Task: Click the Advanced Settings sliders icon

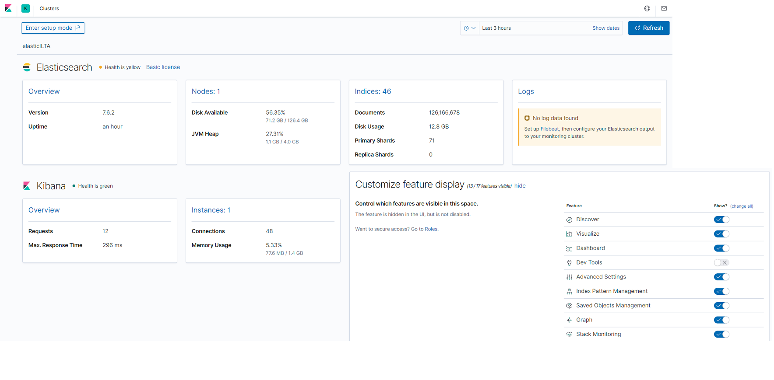Action: click(x=569, y=277)
